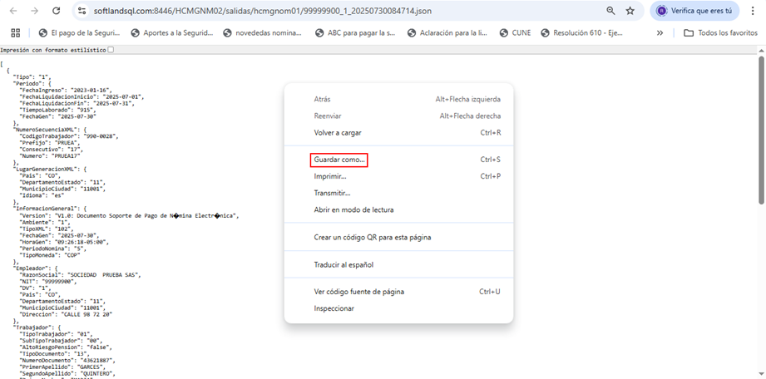Reload the page with the refresh icon

coord(56,11)
